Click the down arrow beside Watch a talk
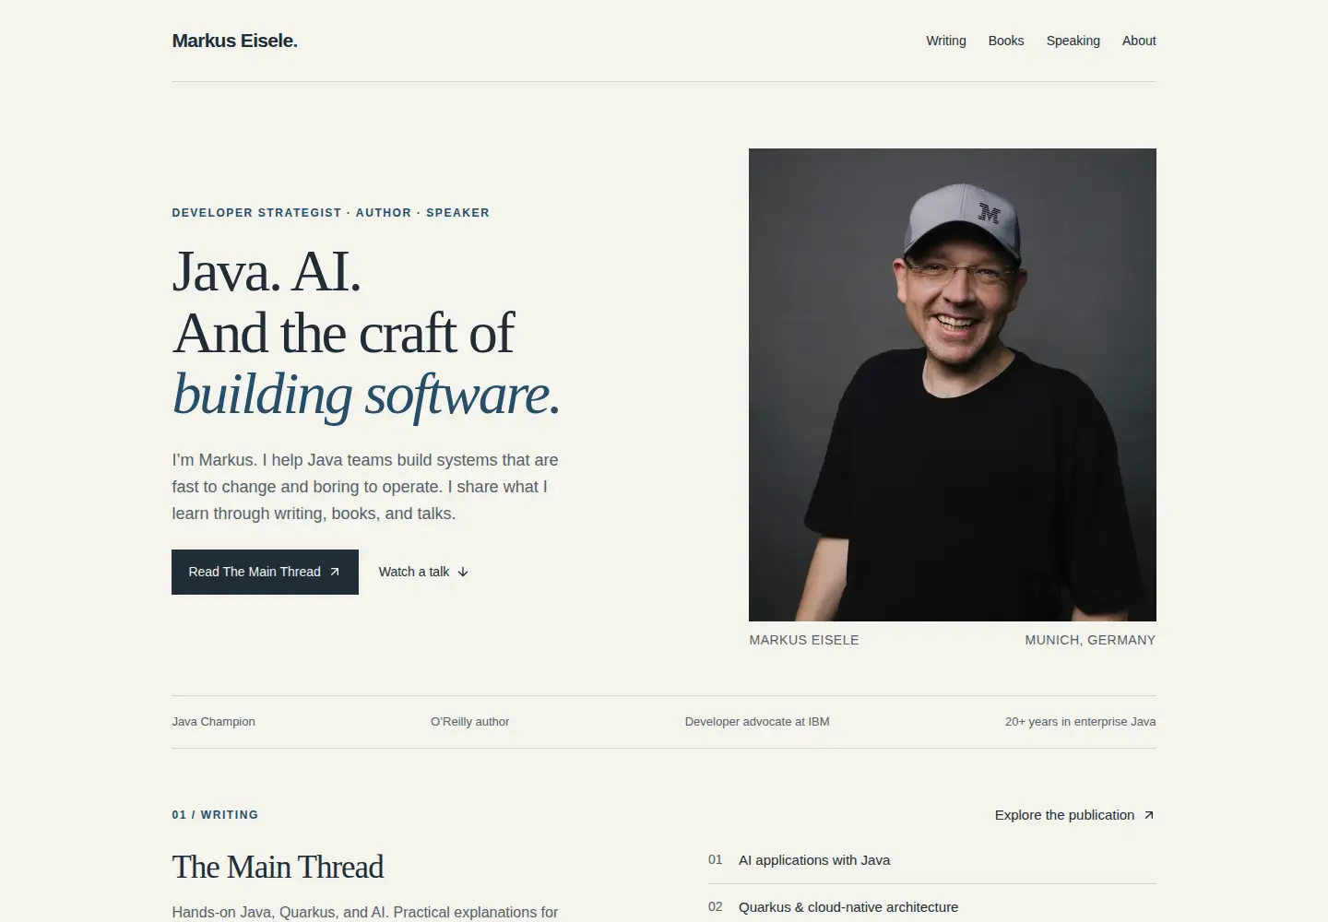1328x922 pixels. click(463, 572)
